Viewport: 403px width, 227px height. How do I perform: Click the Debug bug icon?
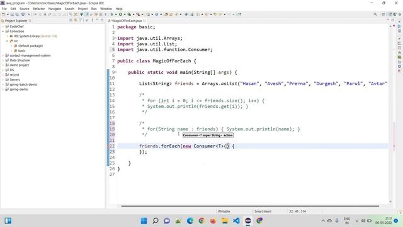[111, 15]
